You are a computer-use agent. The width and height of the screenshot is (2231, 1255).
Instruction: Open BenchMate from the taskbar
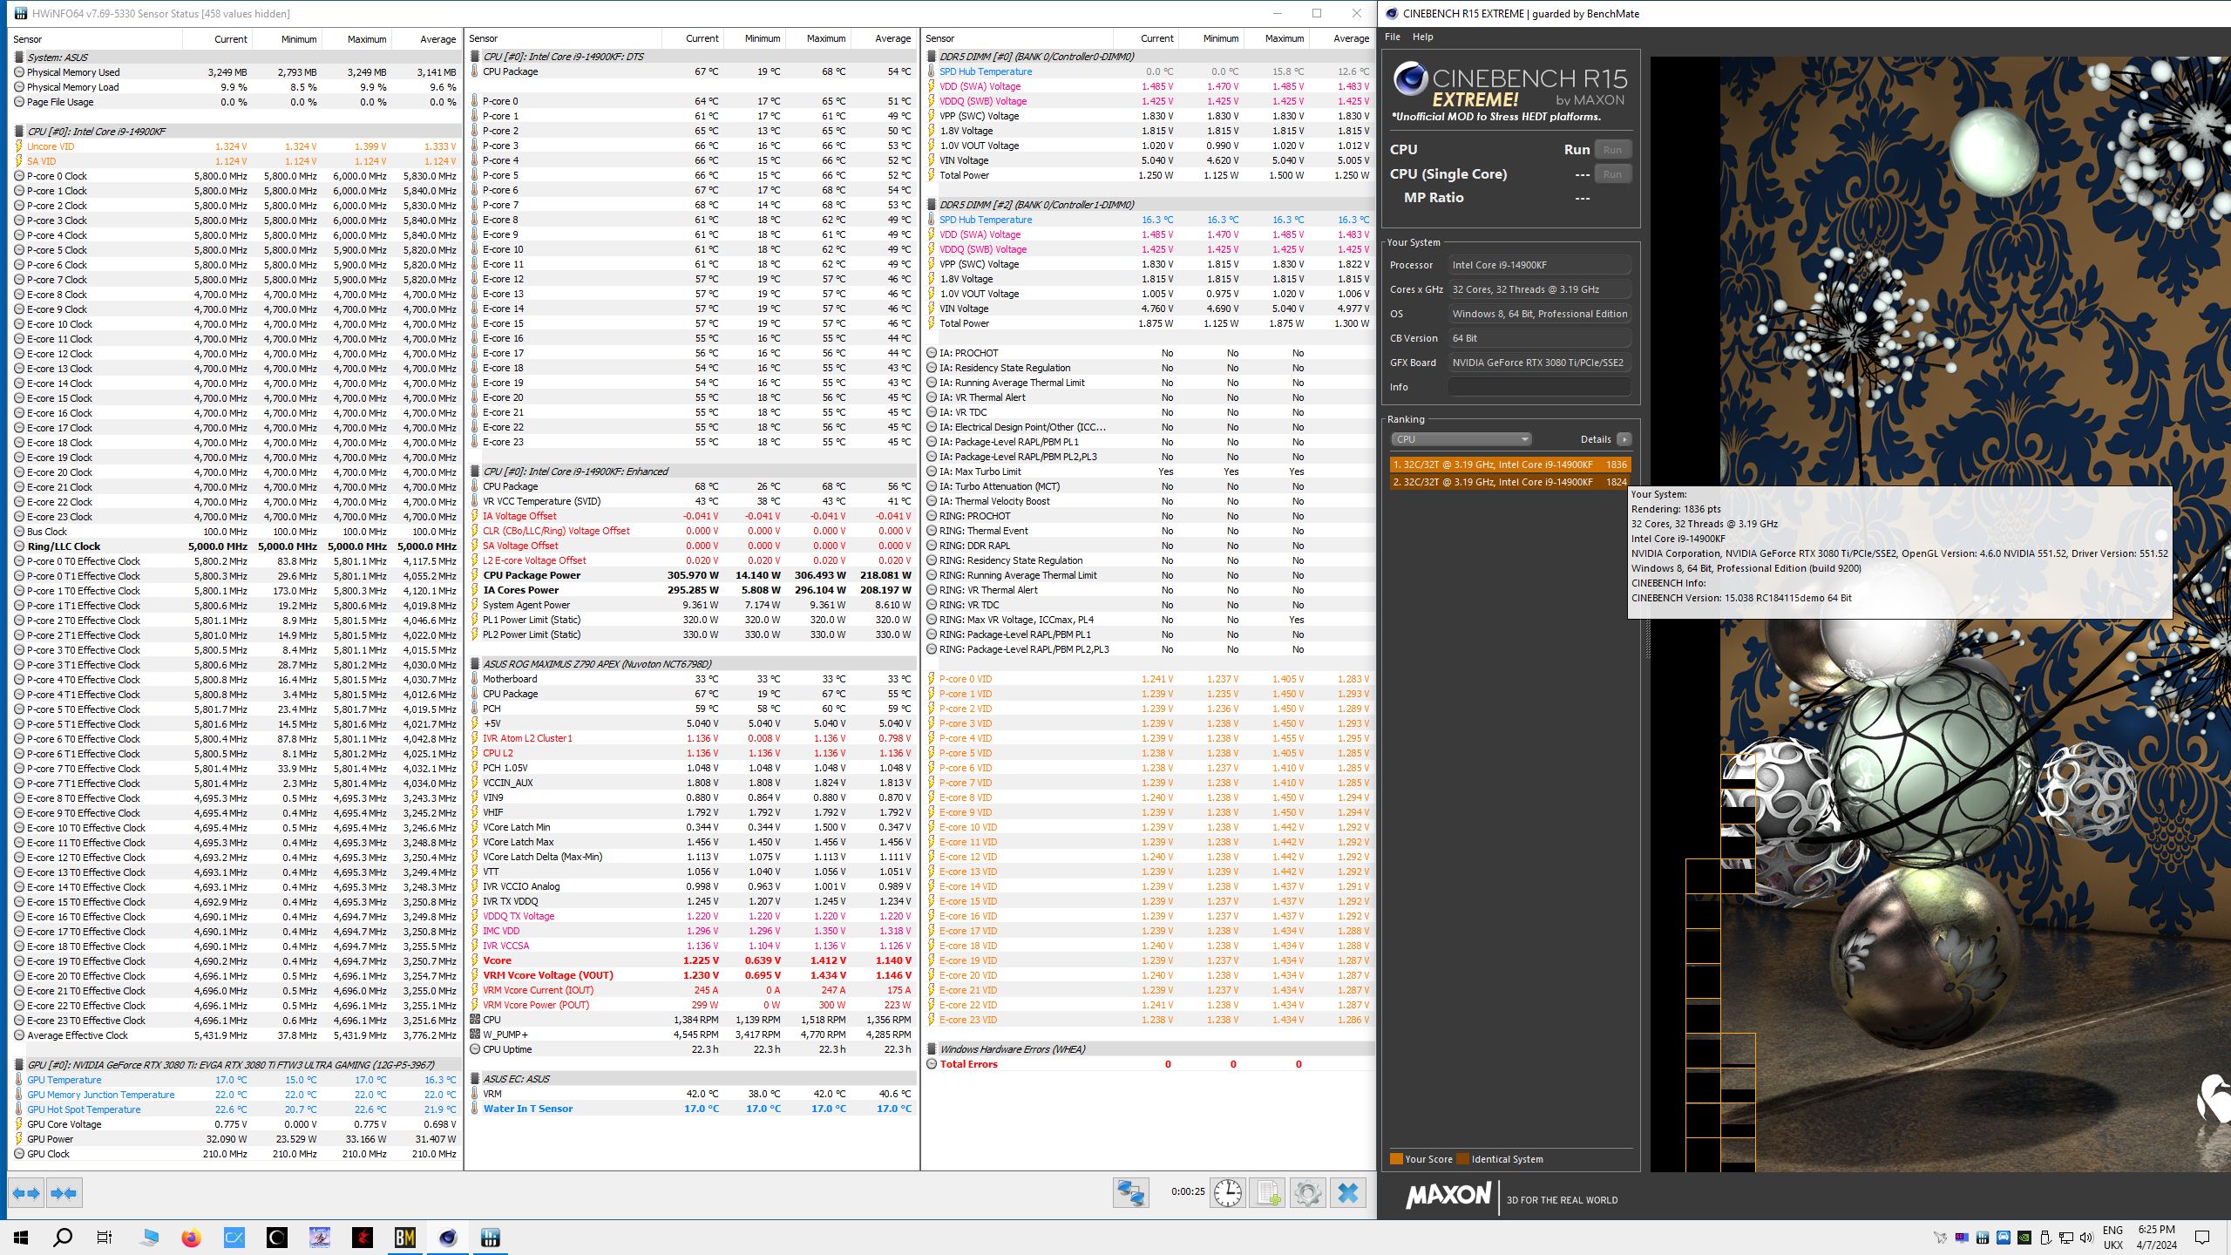pos(405,1238)
